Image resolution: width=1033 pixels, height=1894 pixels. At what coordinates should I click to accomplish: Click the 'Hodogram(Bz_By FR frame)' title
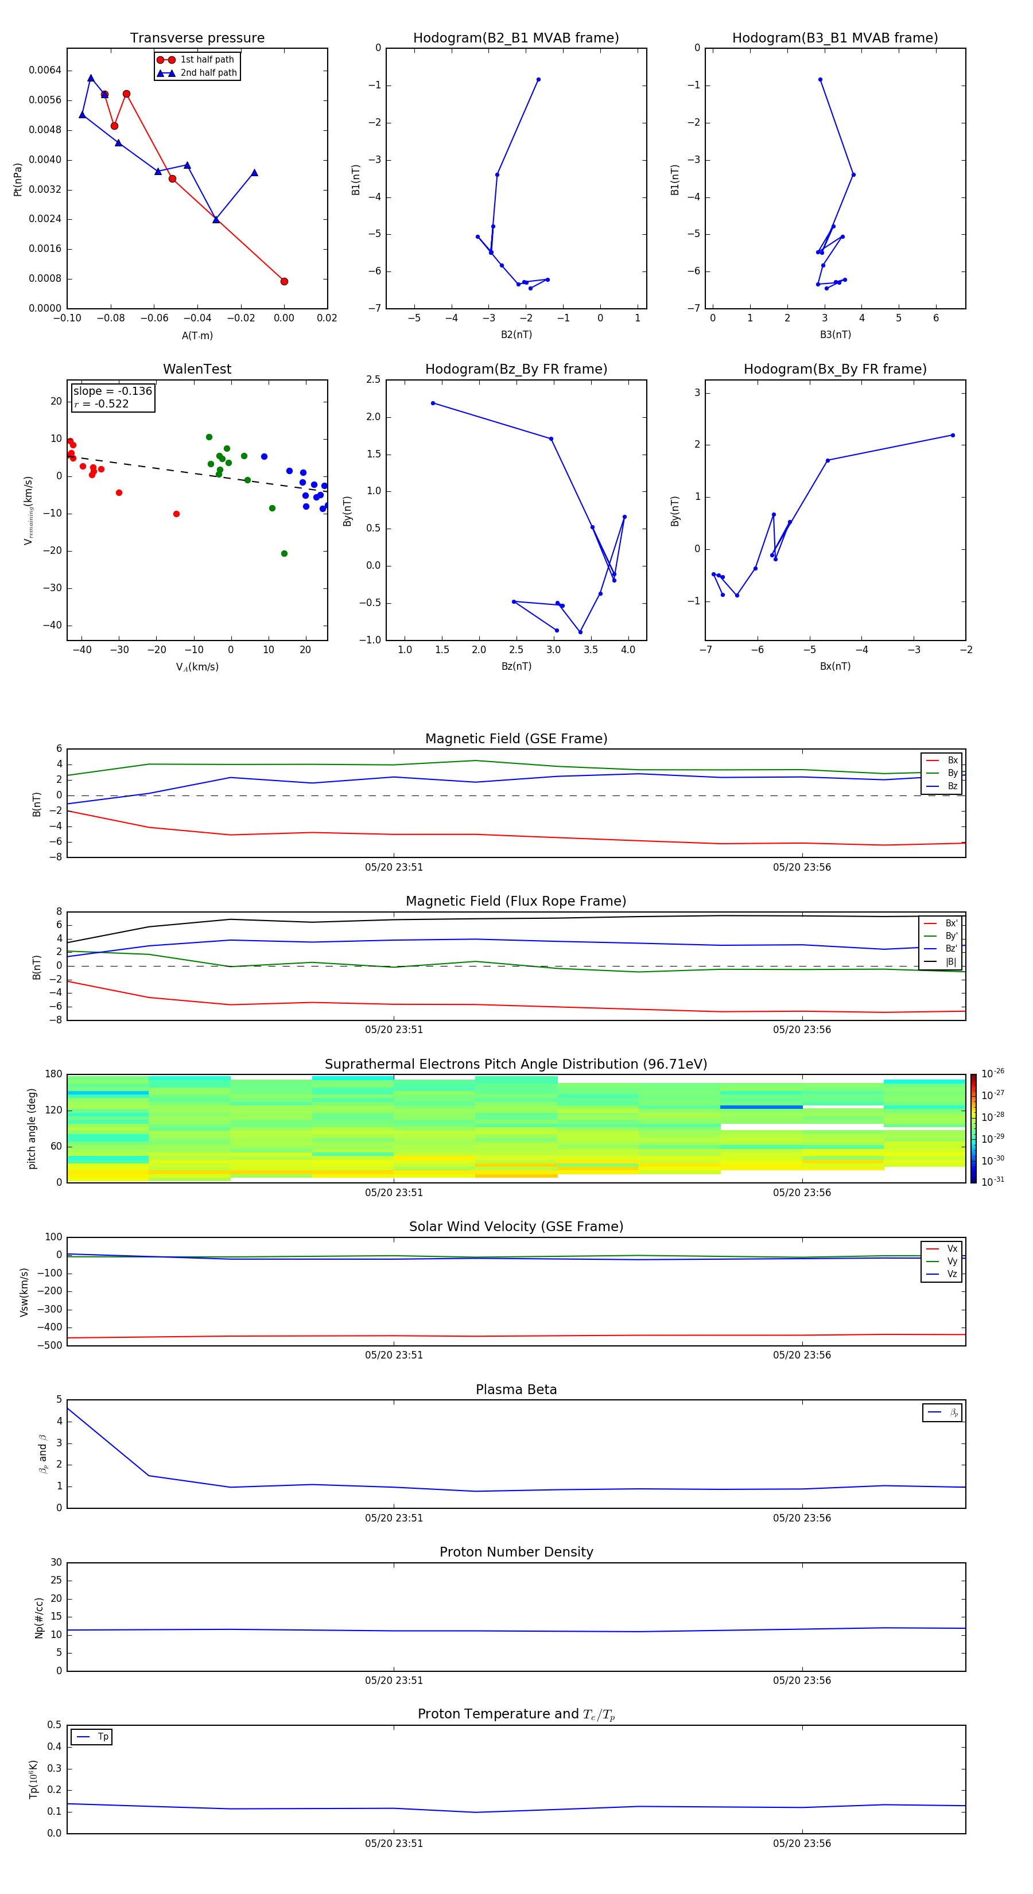(516, 369)
